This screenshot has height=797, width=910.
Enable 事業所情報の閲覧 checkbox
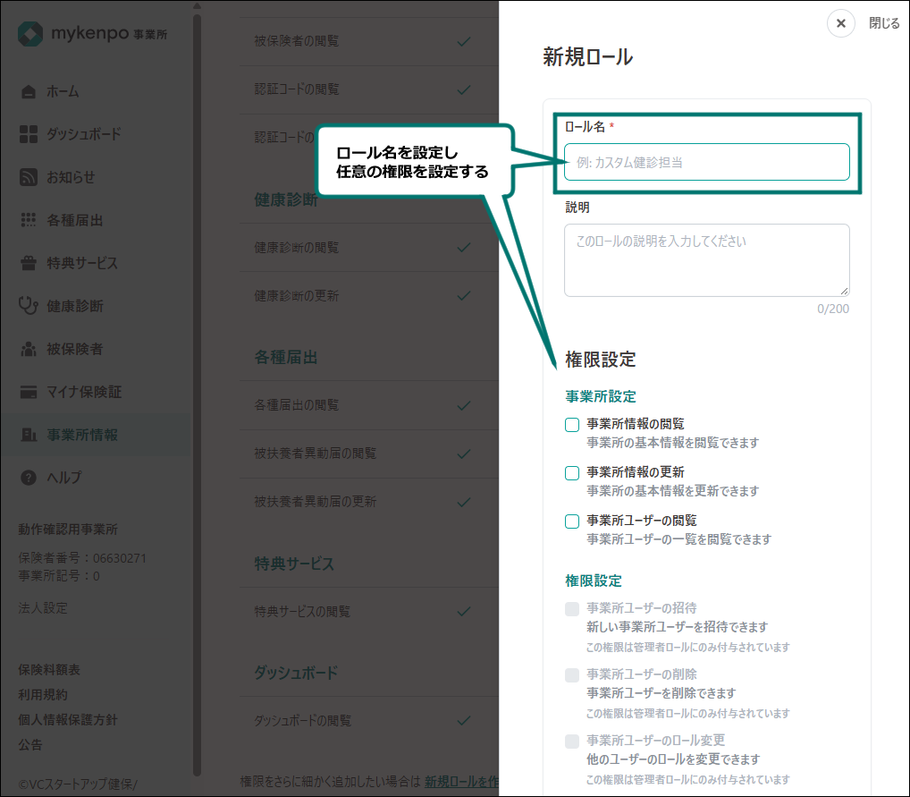point(572,425)
